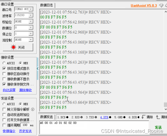Open the 波特率 115200 dropdown
This screenshot has height=136, width=167.
31,15
